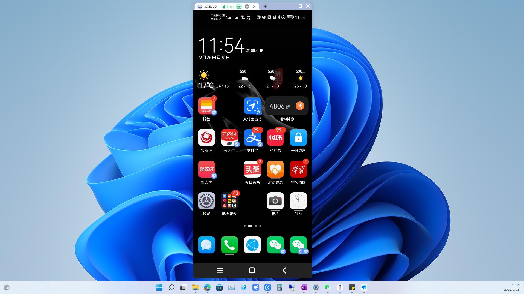Screen dimensions: 524x294
Task: Open the green Phone dialer app
Action: tap(229, 245)
